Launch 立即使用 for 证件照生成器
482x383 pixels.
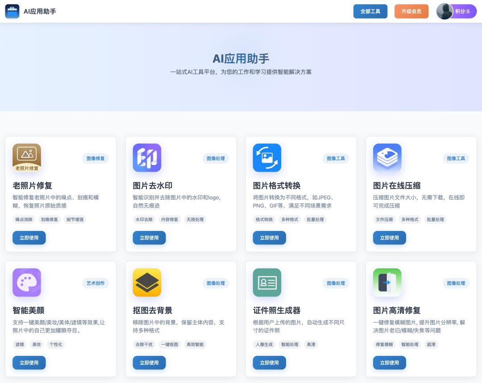tap(269, 362)
